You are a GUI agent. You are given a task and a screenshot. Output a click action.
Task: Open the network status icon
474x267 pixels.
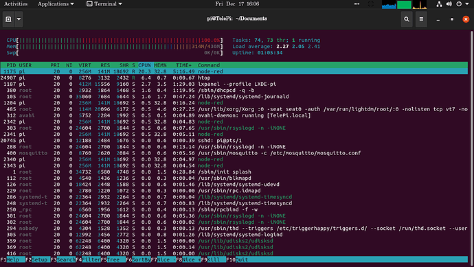click(439, 4)
